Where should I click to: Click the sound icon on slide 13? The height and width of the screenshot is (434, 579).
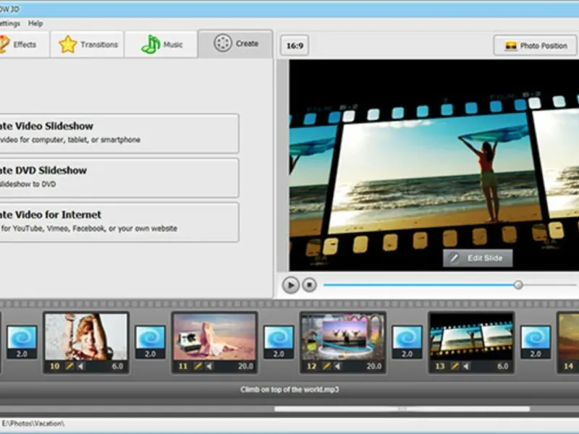(x=466, y=366)
